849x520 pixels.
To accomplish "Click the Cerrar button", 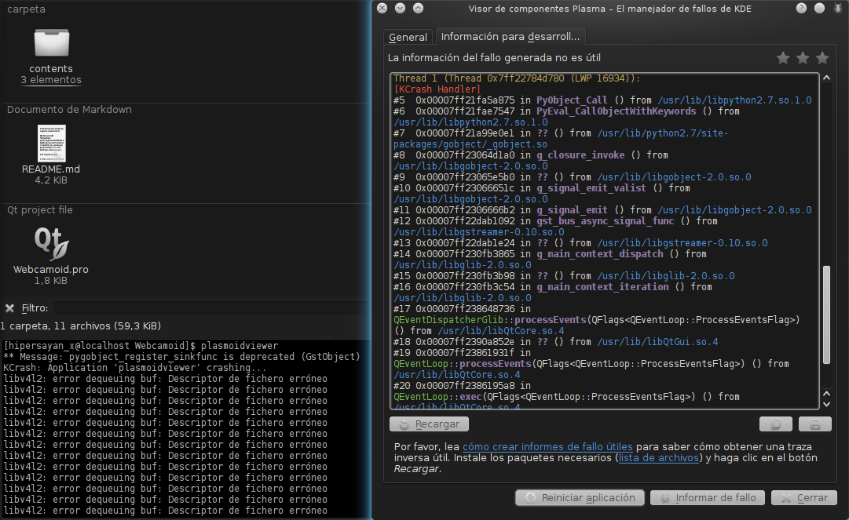I will click(803, 498).
